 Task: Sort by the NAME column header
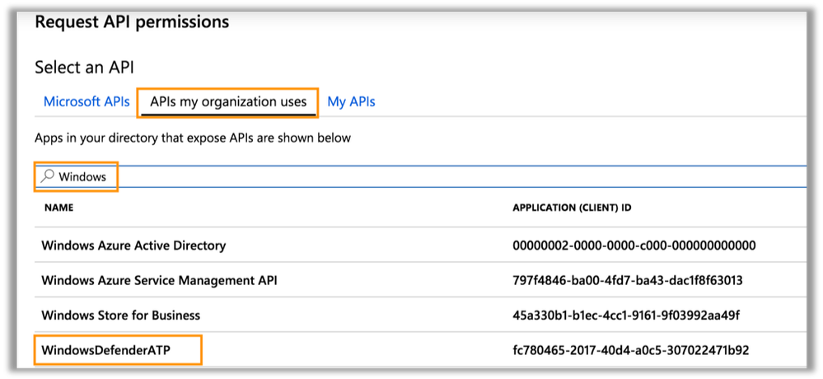coord(59,208)
